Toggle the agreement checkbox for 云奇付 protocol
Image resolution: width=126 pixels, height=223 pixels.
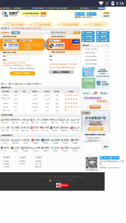pyautogui.click(x=11, y=68)
